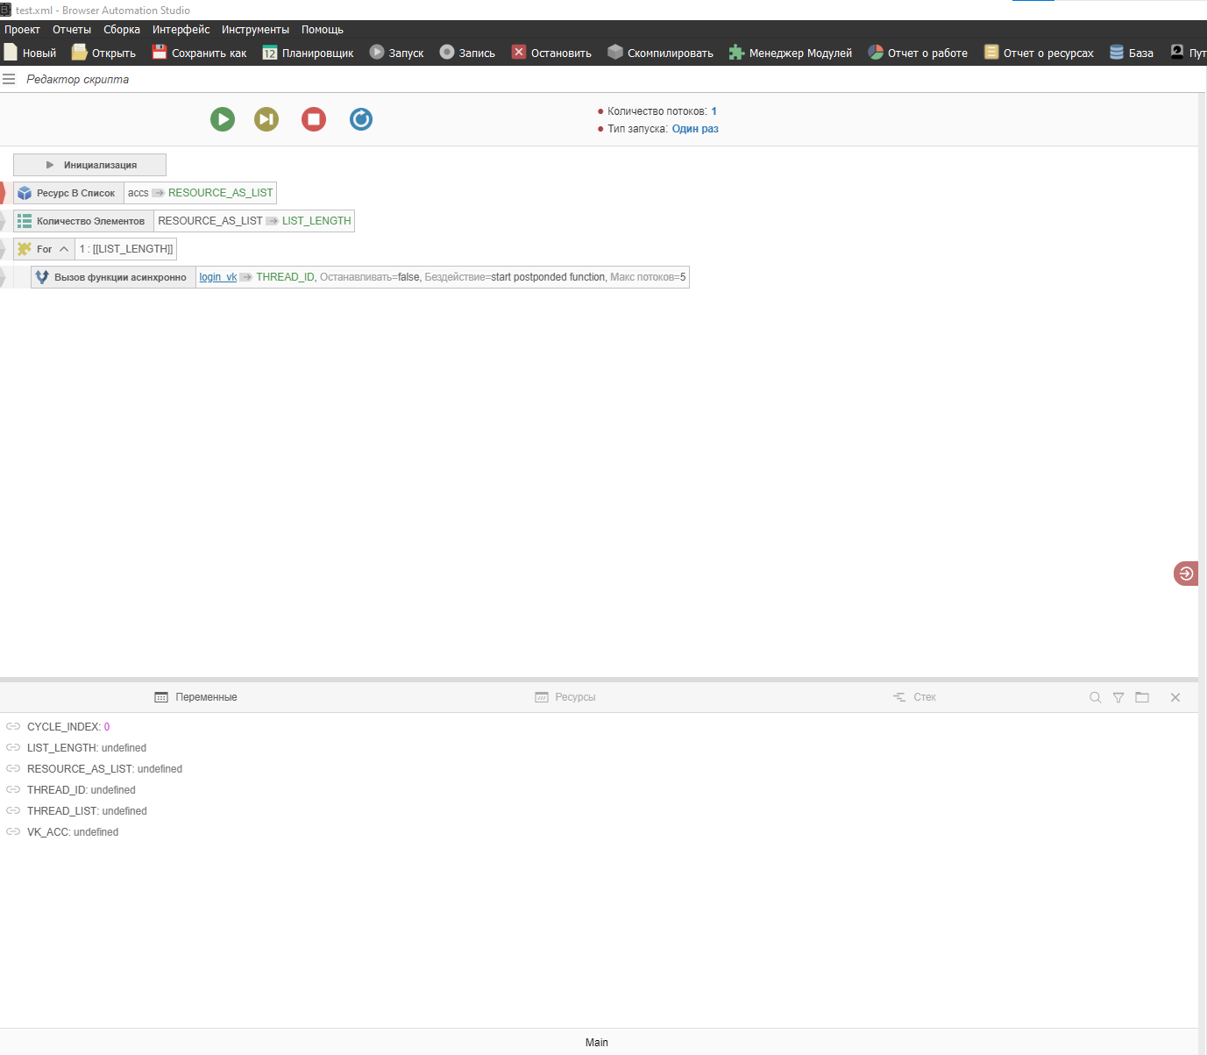Viewport: 1207px width, 1055px height.
Task: Toggle link icon beside CYCLE_INDEX variable
Action: click(x=13, y=727)
